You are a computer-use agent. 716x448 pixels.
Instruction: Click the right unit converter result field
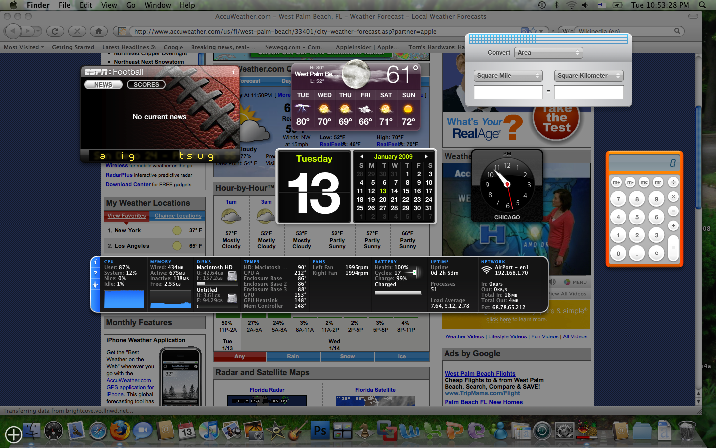pos(589,92)
